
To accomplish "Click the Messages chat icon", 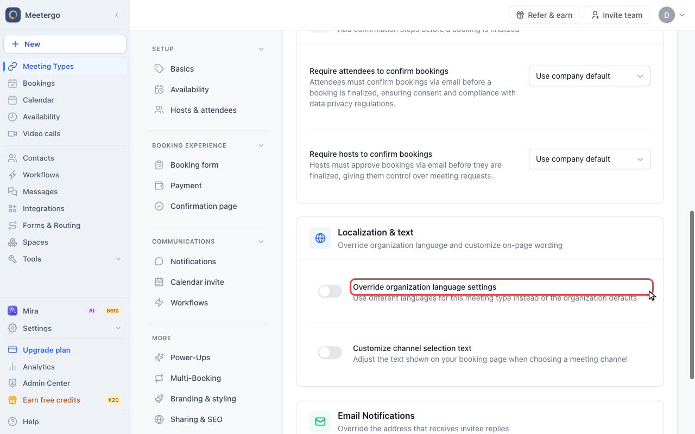I will [12, 192].
